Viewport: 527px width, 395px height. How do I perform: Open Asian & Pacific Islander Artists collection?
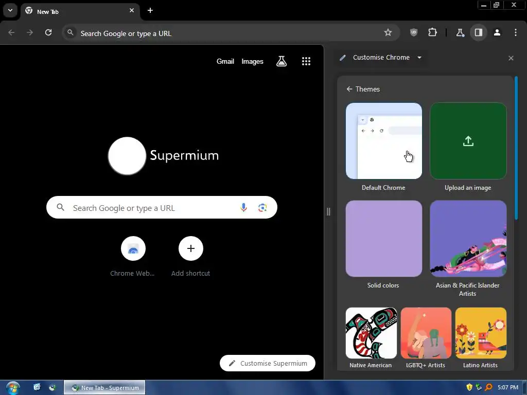[x=468, y=239]
